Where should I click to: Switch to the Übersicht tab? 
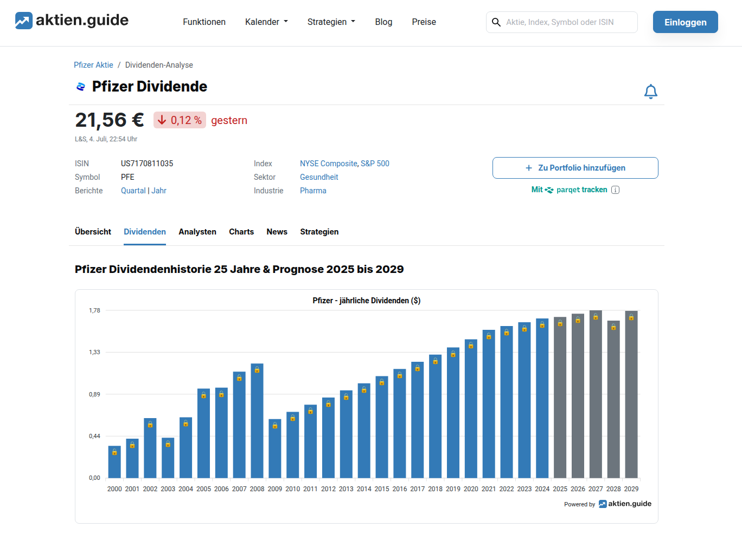(x=93, y=232)
